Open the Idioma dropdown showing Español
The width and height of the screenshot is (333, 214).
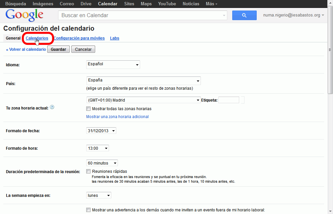(113, 64)
